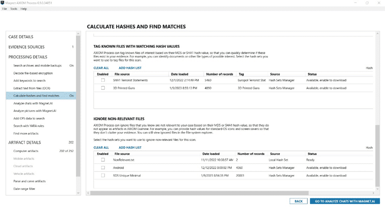The width and height of the screenshot is (385, 207).
Task: Select Computer artifacts
Action: (26, 151)
